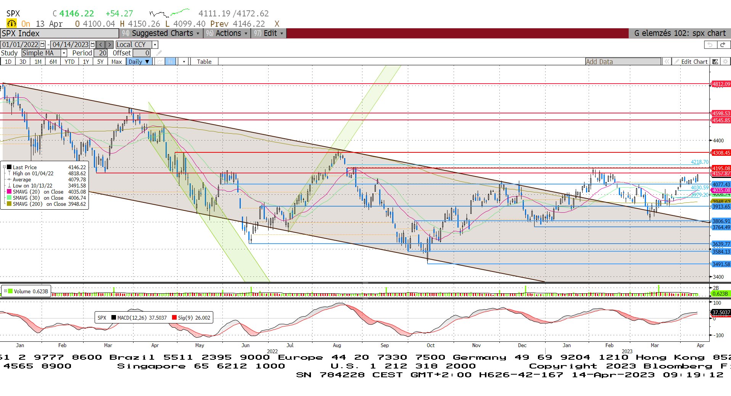Collapse the Last Price legend tree
Screen dimensions: 731x396
(4, 167)
